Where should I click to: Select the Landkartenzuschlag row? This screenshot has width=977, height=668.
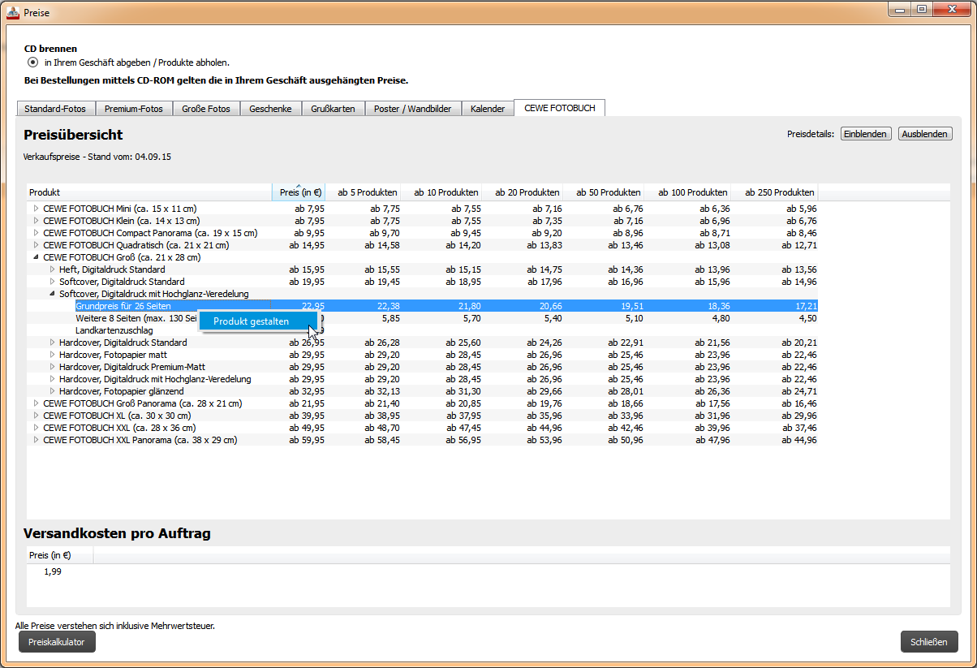(114, 330)
